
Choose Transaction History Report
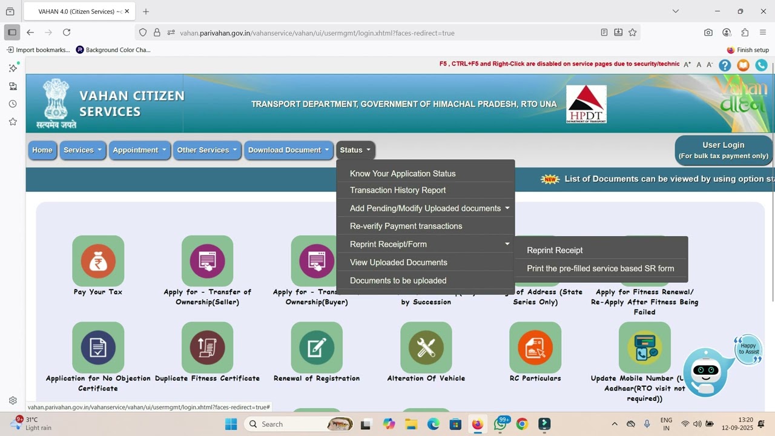[x=426, y=190]
